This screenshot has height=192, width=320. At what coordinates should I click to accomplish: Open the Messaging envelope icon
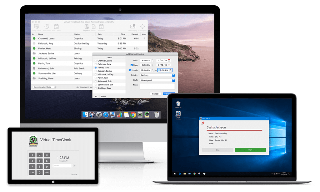[132, 26]
